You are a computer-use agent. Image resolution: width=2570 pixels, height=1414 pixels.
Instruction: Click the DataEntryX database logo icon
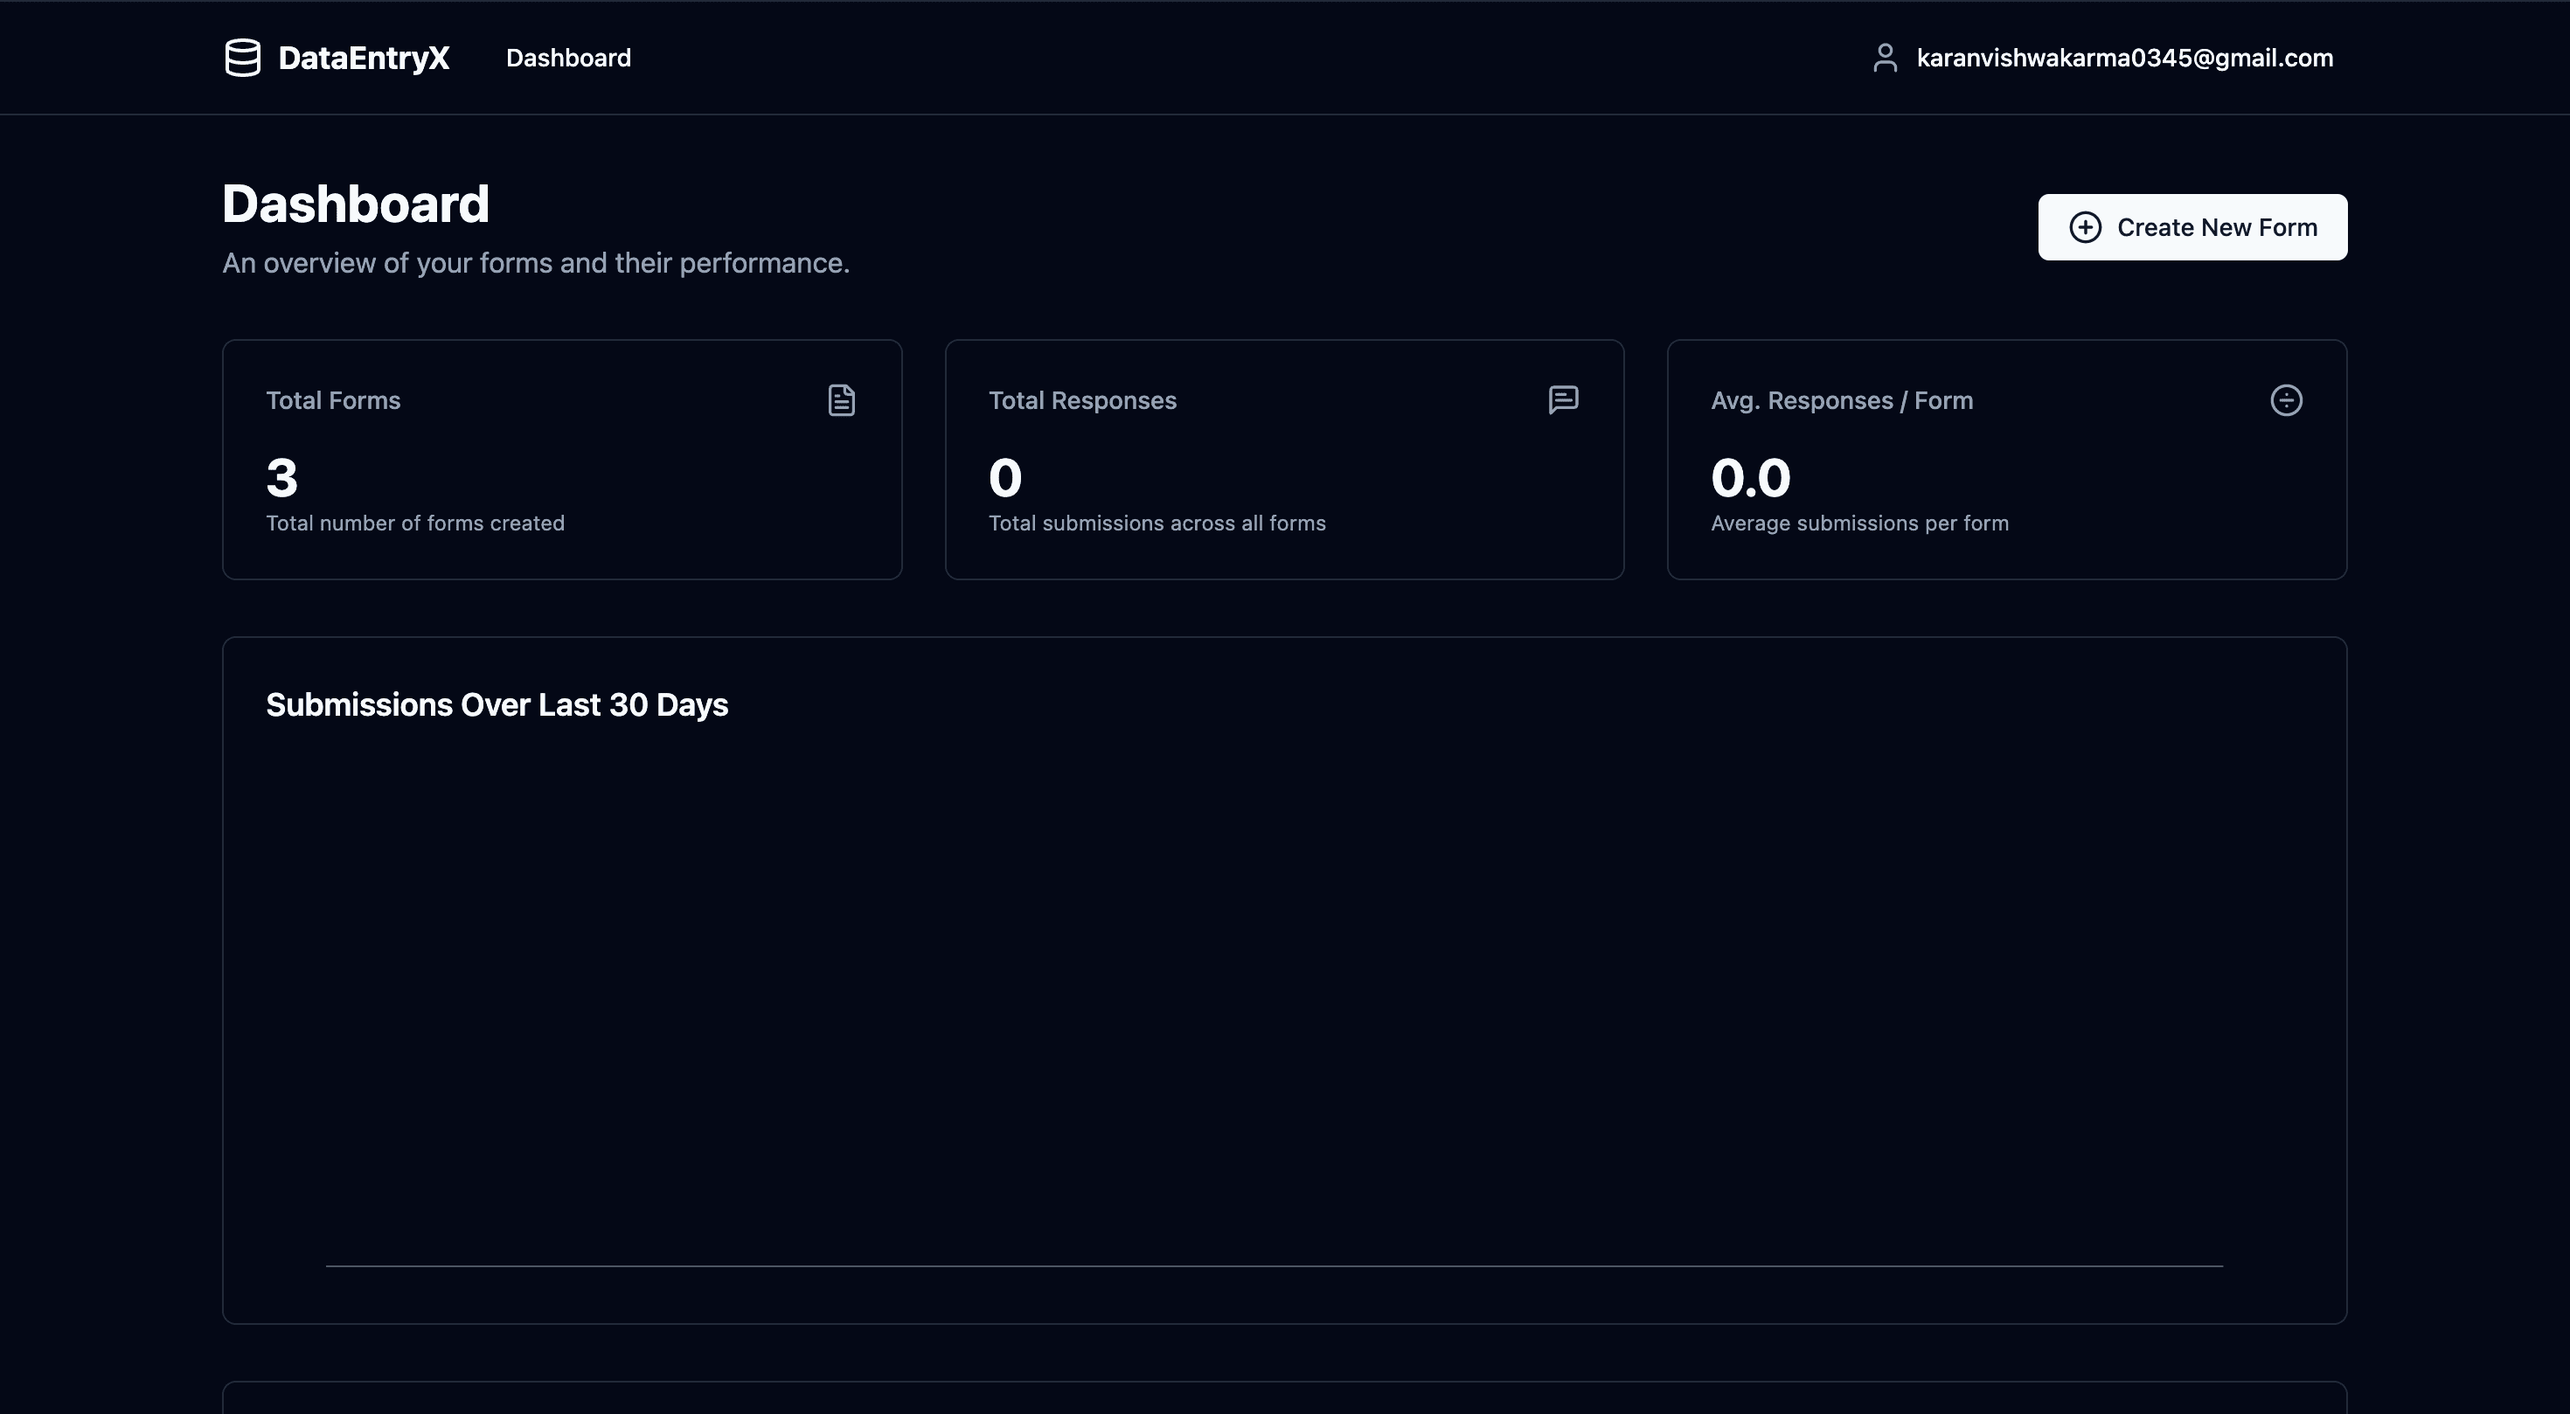click(x=242, y=58)
